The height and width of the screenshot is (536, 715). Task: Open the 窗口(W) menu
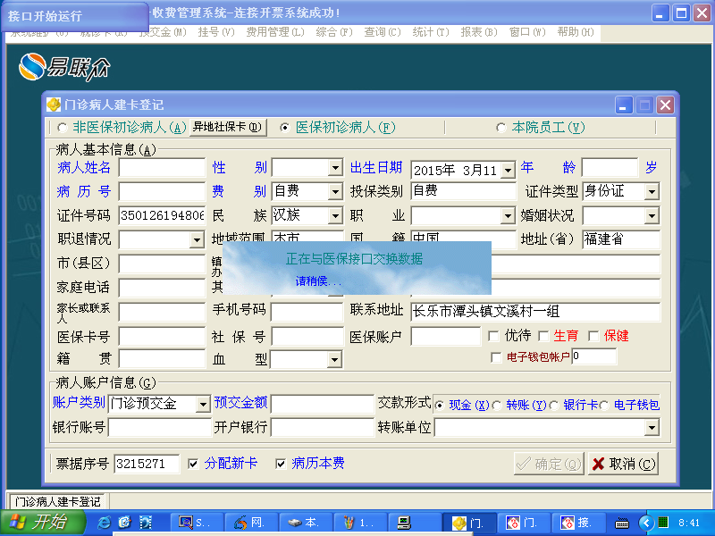[527, 32]
